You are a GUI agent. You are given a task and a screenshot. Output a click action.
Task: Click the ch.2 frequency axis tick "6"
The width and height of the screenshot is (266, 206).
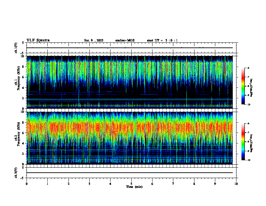coord(23,133)
